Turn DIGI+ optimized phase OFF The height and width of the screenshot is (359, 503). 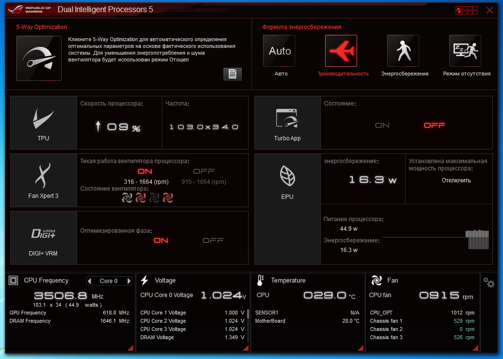tap(213, 240)
